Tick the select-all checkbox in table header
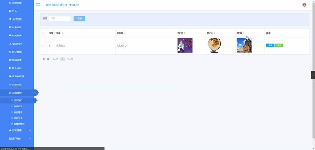Image resolution: width=315 pixels, height=150 pixels. click(43, 33)
